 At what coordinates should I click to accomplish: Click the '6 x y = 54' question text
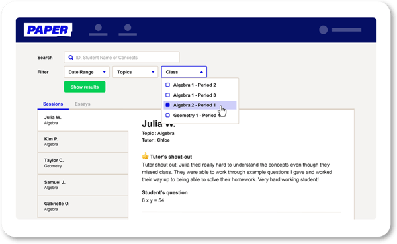(153, 200)
